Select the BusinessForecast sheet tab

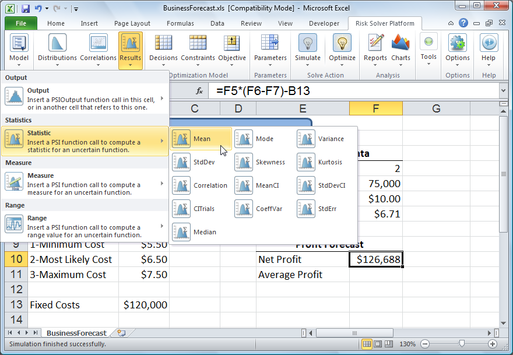(x=76, y=333)
